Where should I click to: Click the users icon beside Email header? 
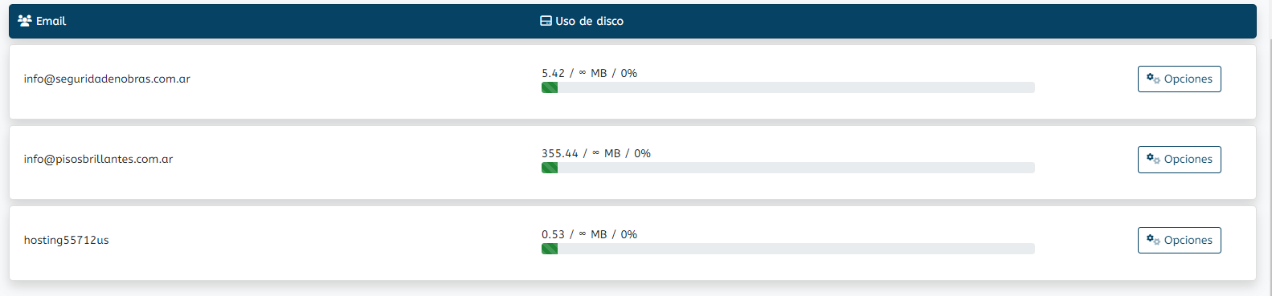click(25, 21)
